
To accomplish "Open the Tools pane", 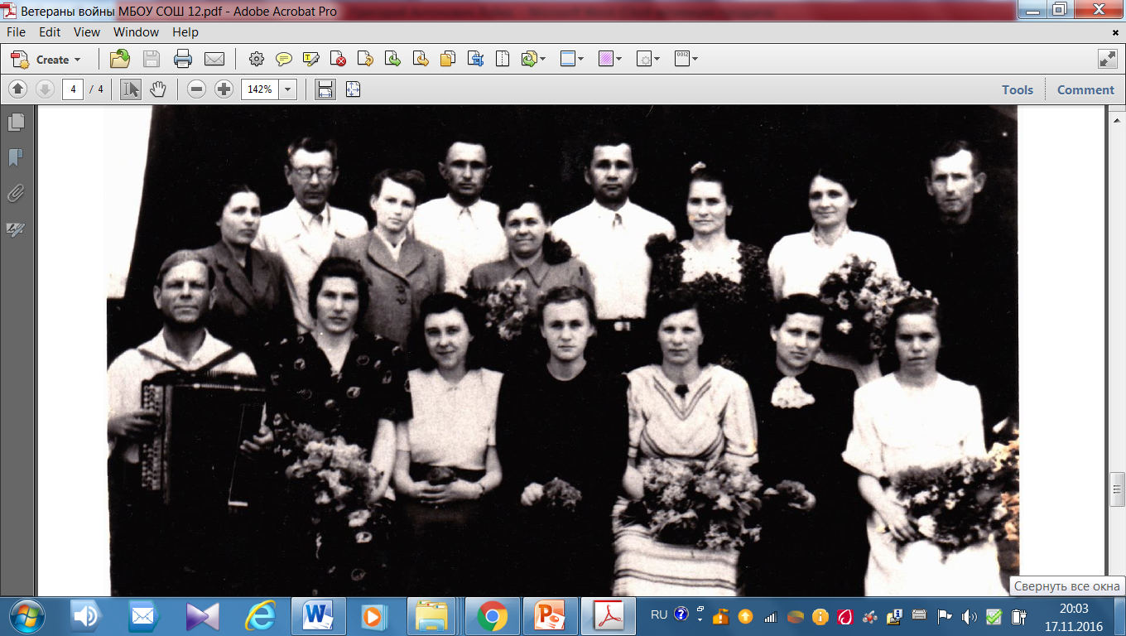I will pyautogui.click(x=1018, y=89).
